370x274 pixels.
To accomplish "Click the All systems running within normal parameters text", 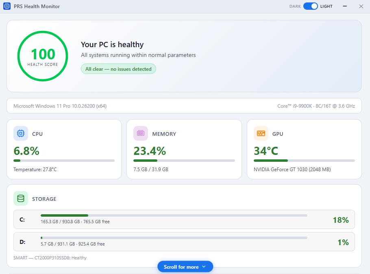I will 138,55.
